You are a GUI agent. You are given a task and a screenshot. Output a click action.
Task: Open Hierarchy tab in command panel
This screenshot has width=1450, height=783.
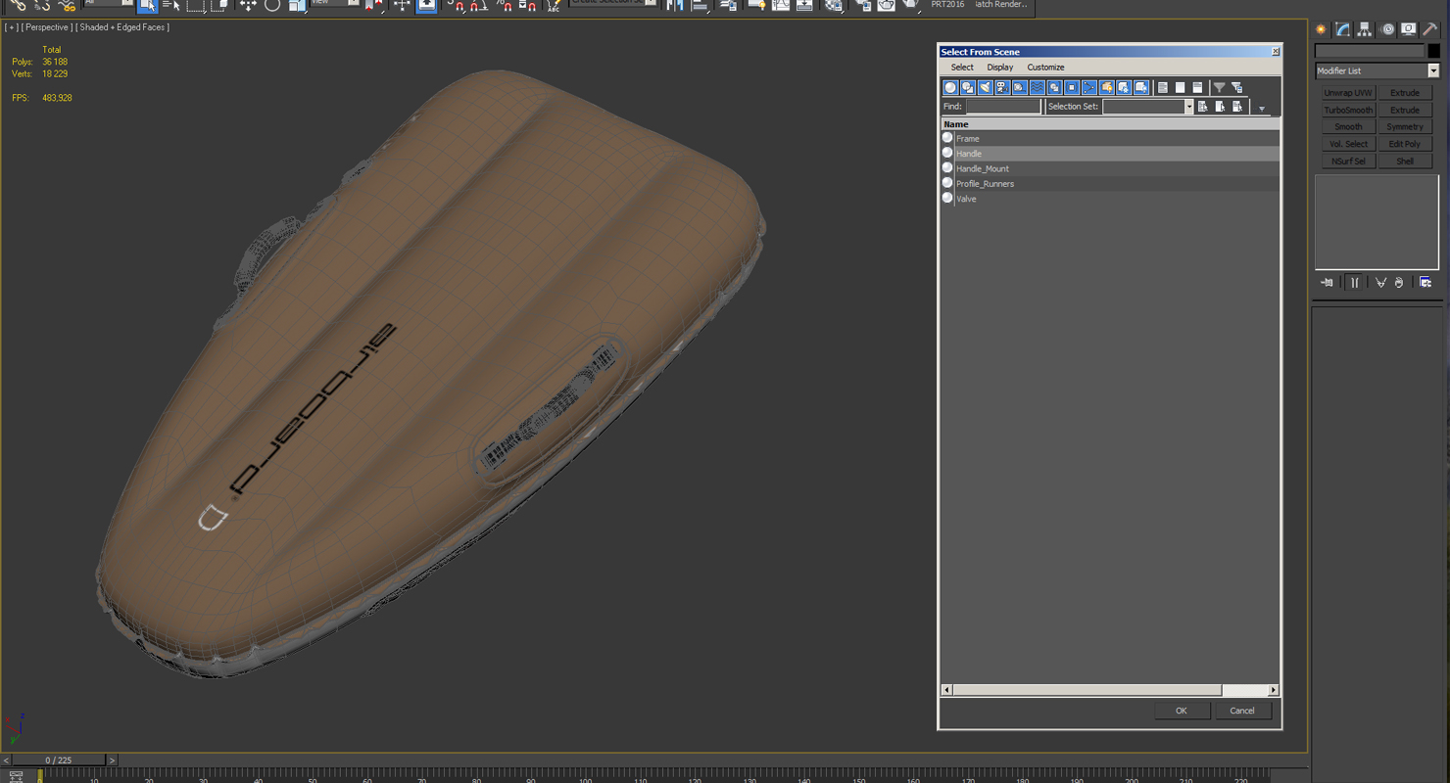tap(1364, 29)
